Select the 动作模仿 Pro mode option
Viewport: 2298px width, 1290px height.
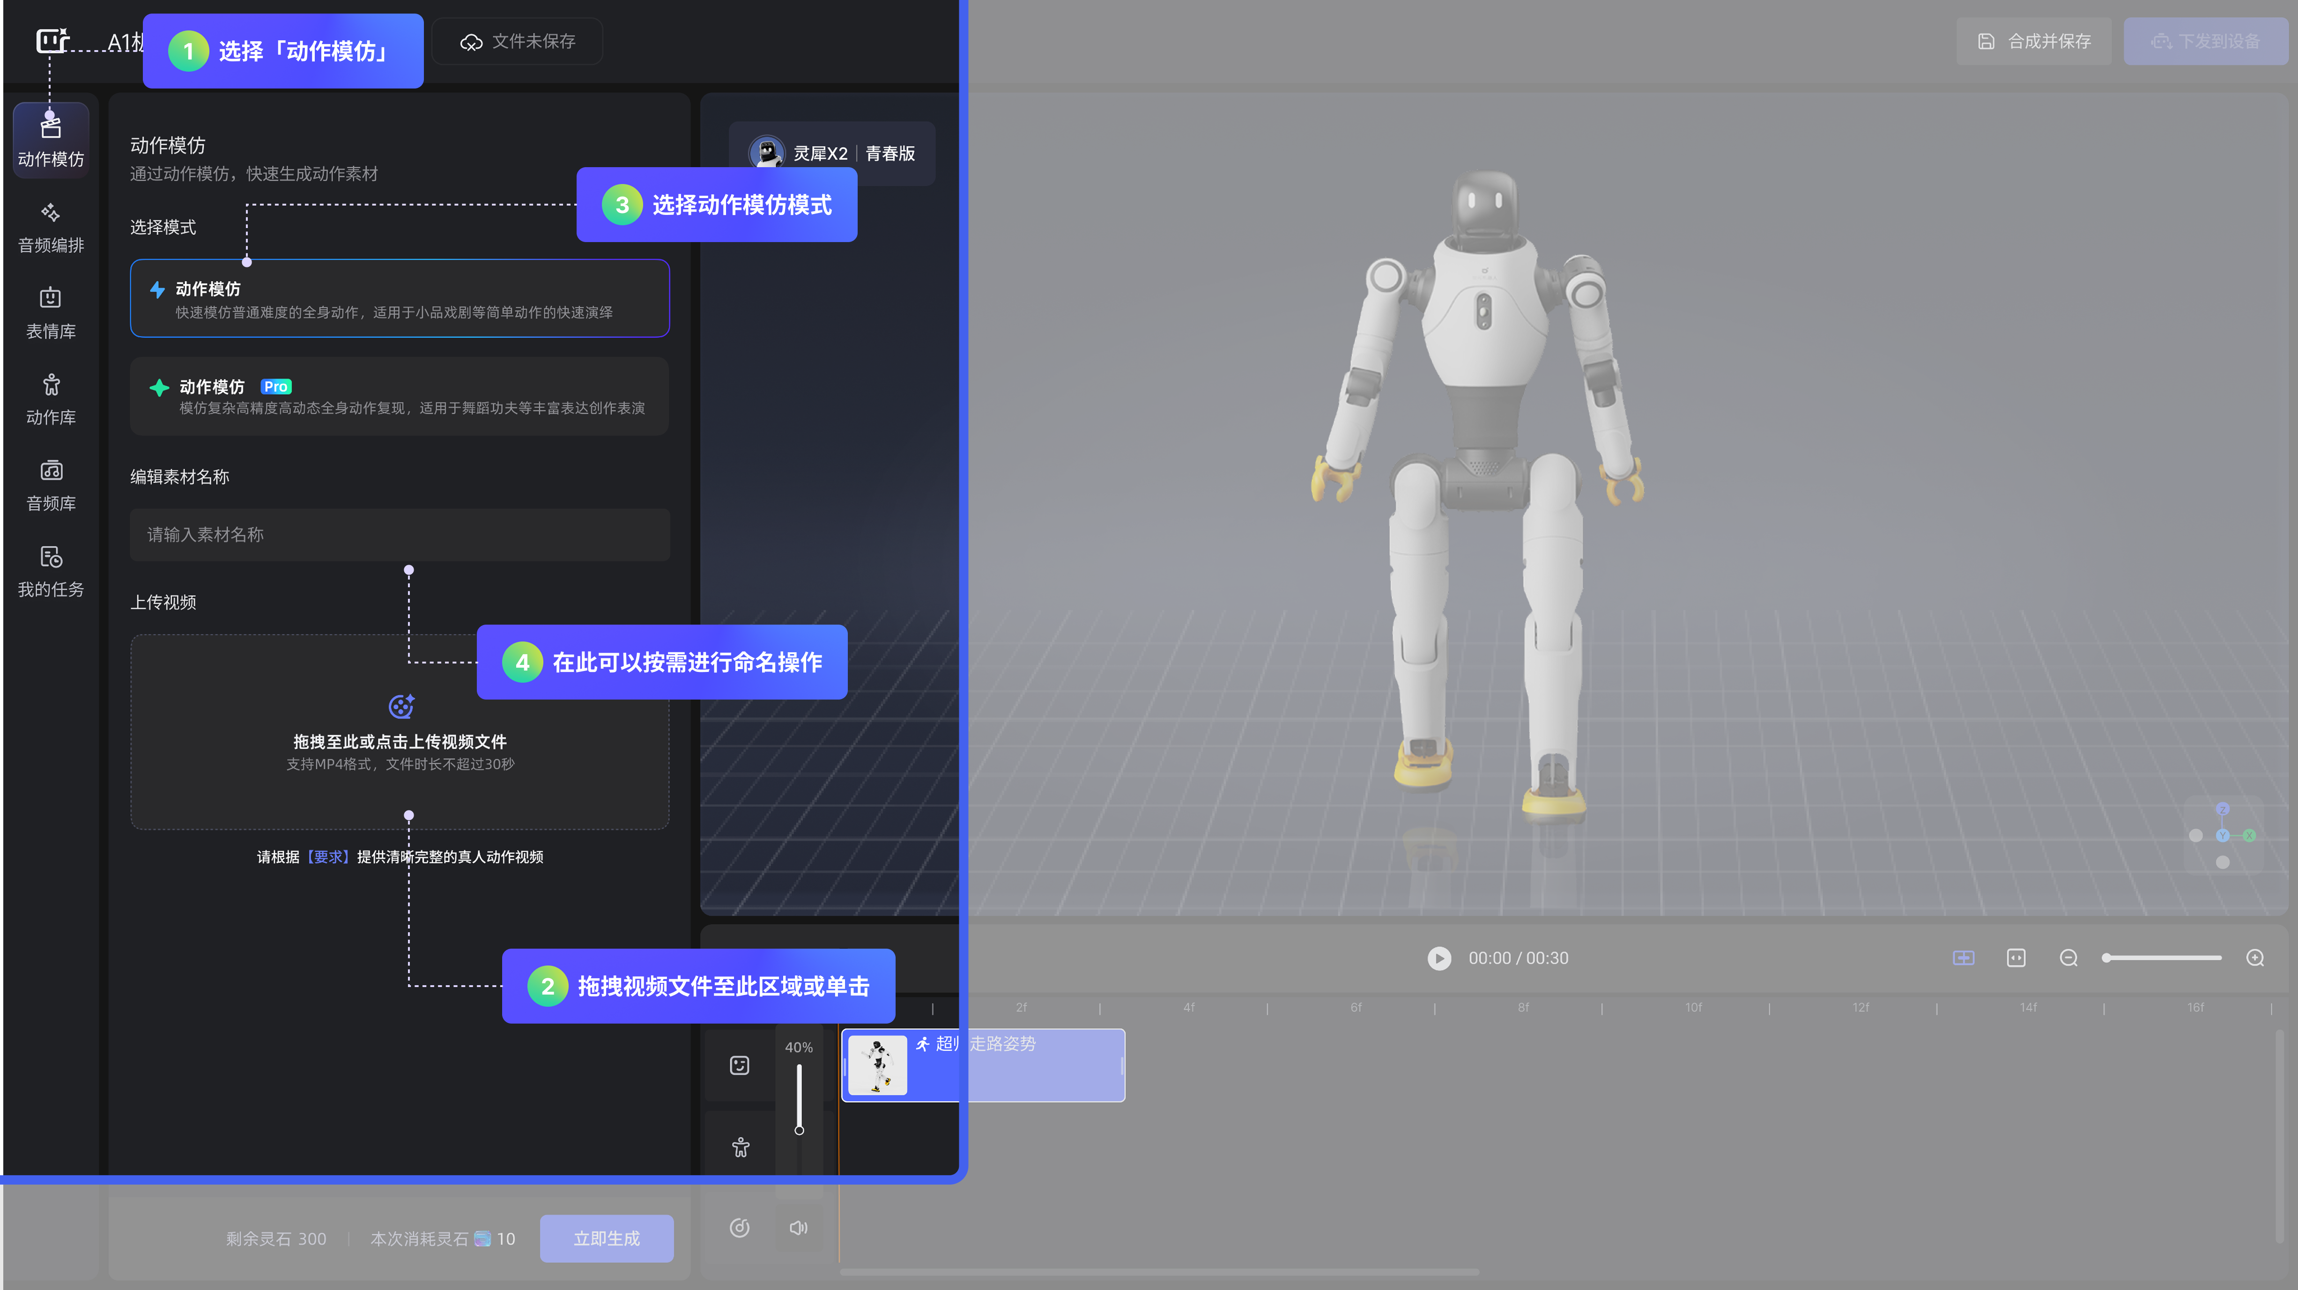click(x=400, y=397)
